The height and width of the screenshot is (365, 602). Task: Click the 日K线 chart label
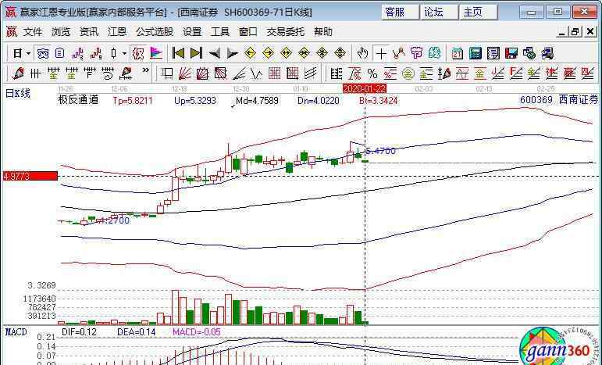click(x=18, y=93)
